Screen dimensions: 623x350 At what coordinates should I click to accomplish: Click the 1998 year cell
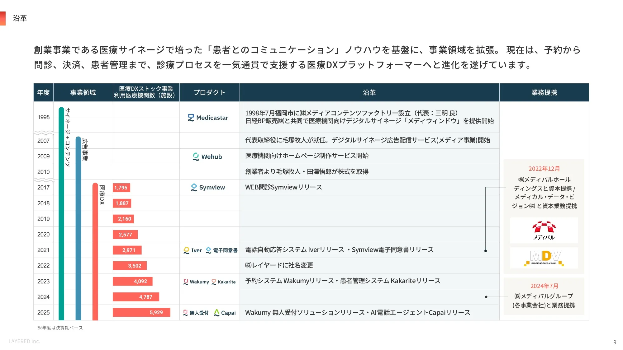coord(44,117)
